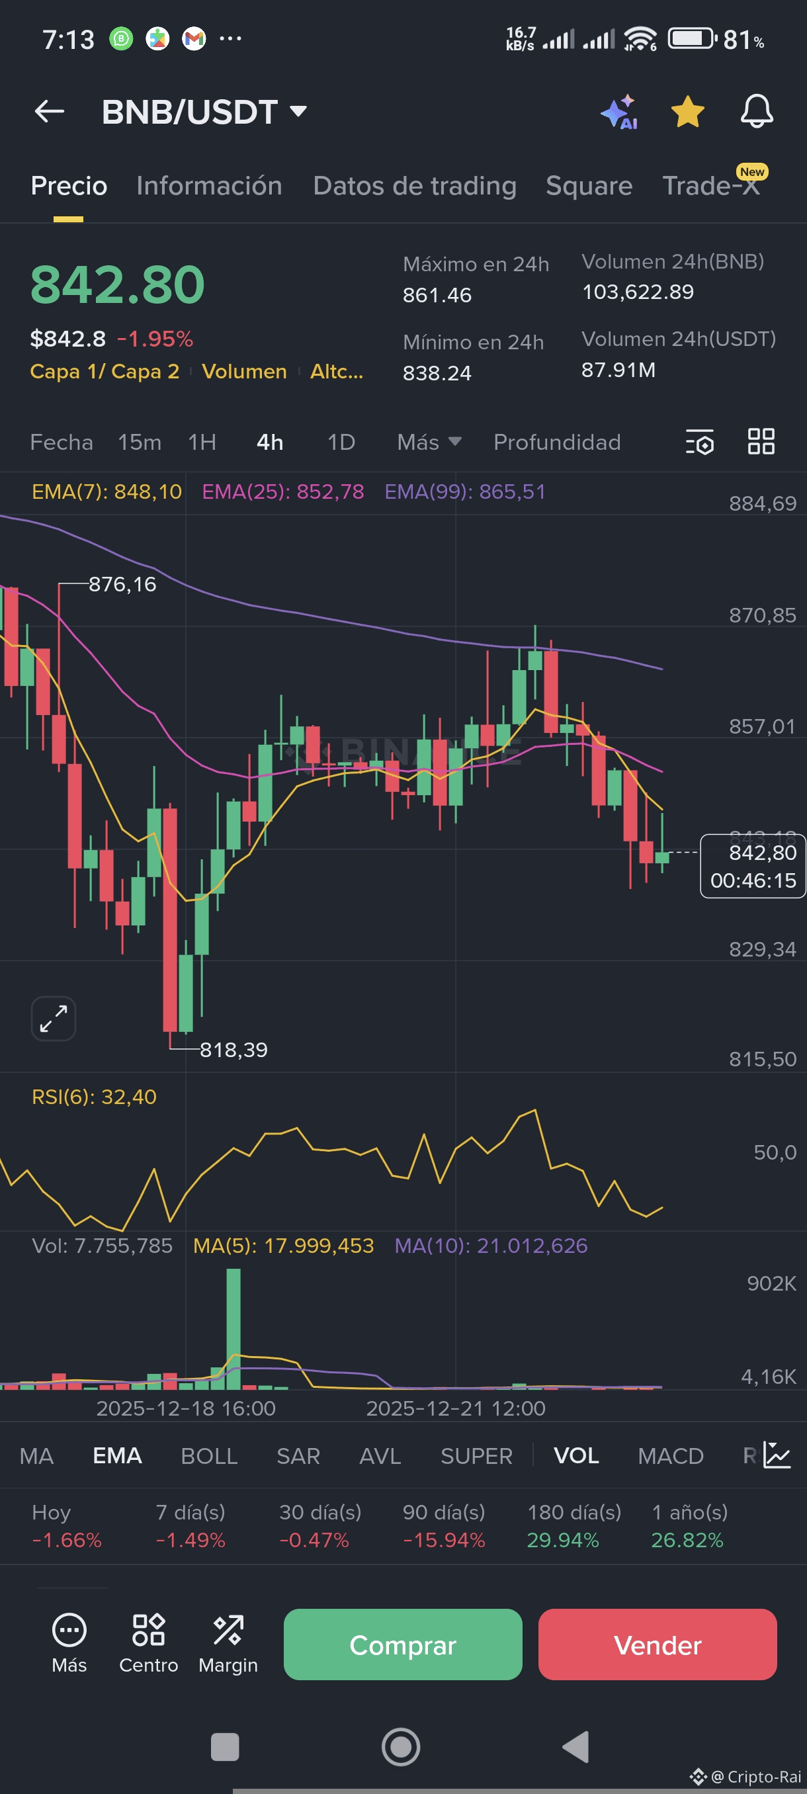Tap the Gmail notification icon in status bar
Image resolution: width=807 pixels, height=1794 pixels.
[x=194, y=39]
